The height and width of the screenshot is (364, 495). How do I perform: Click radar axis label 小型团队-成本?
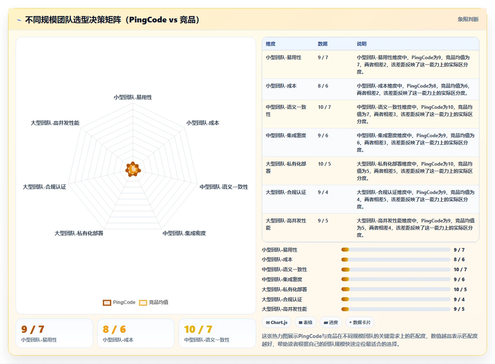(203, 123)
